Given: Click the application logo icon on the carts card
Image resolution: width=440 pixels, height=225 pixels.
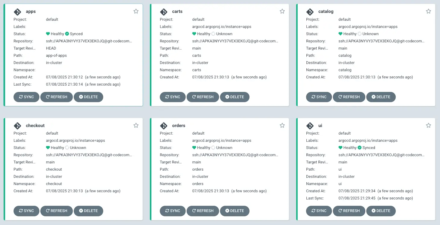Looking at the screenshot, I should [x=164, y=11].
